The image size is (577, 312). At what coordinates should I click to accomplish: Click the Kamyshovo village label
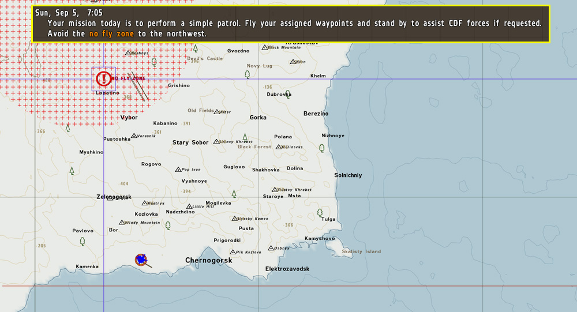(x=320, y=238)
